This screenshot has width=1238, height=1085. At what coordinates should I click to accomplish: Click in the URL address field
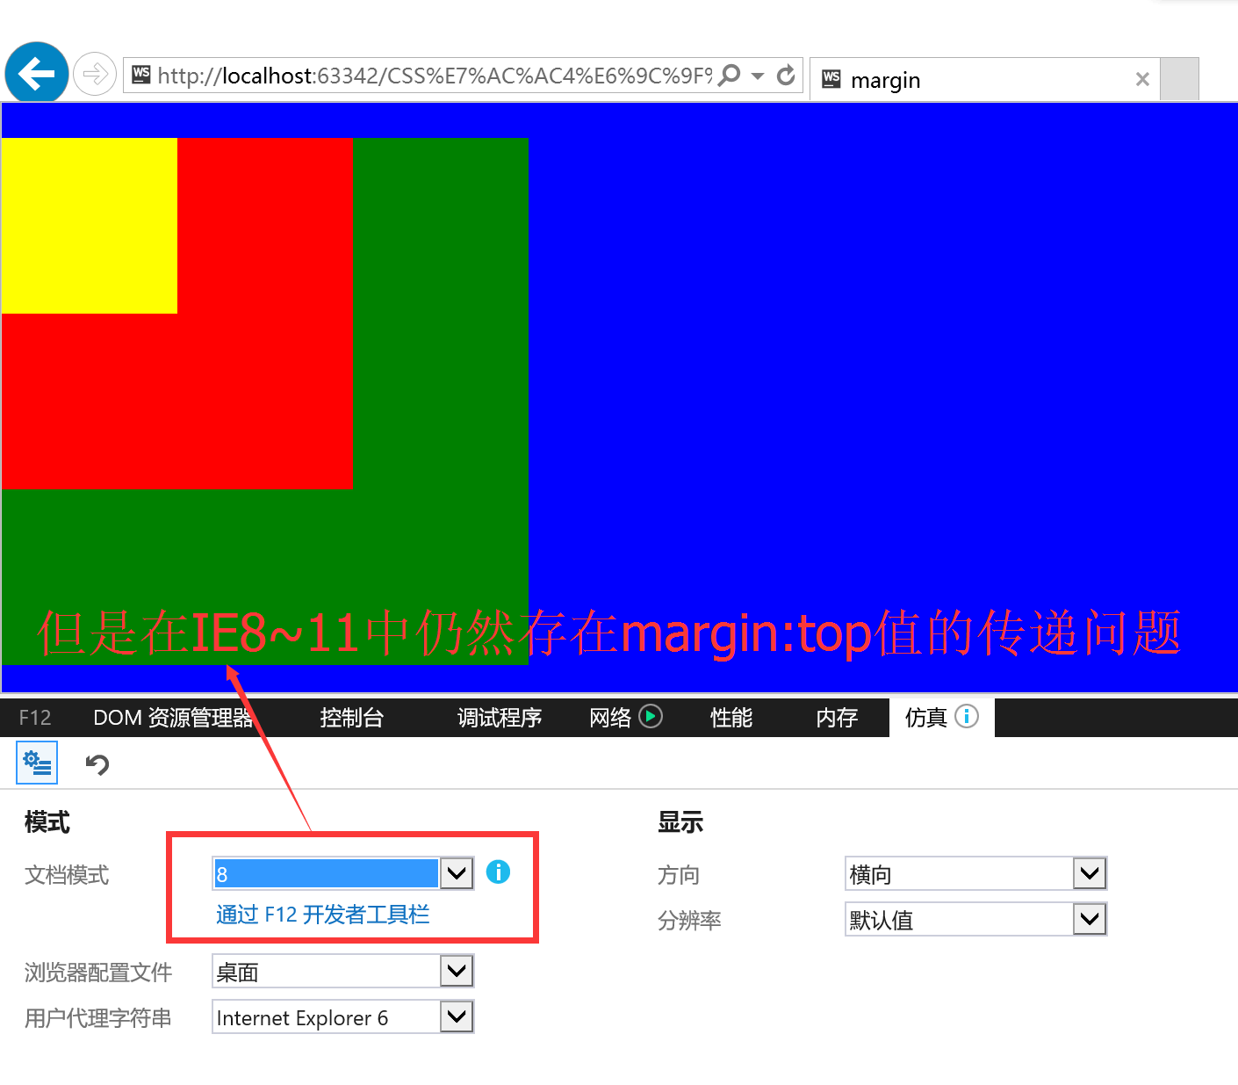(435, 76)
